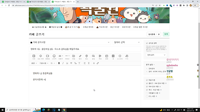Screen dimensions: 200x112
Task: Open the 전체 공지 notice type dropdown
Action: pos(156,55)
